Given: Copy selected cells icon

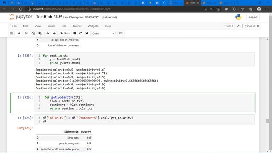Looking at the screenshot, I should [33, 33].
